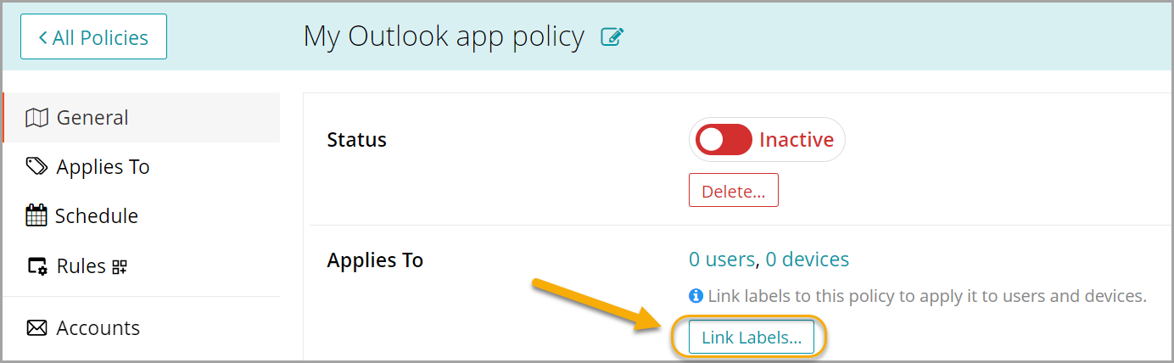Open the Accounts section

(98, 328)
